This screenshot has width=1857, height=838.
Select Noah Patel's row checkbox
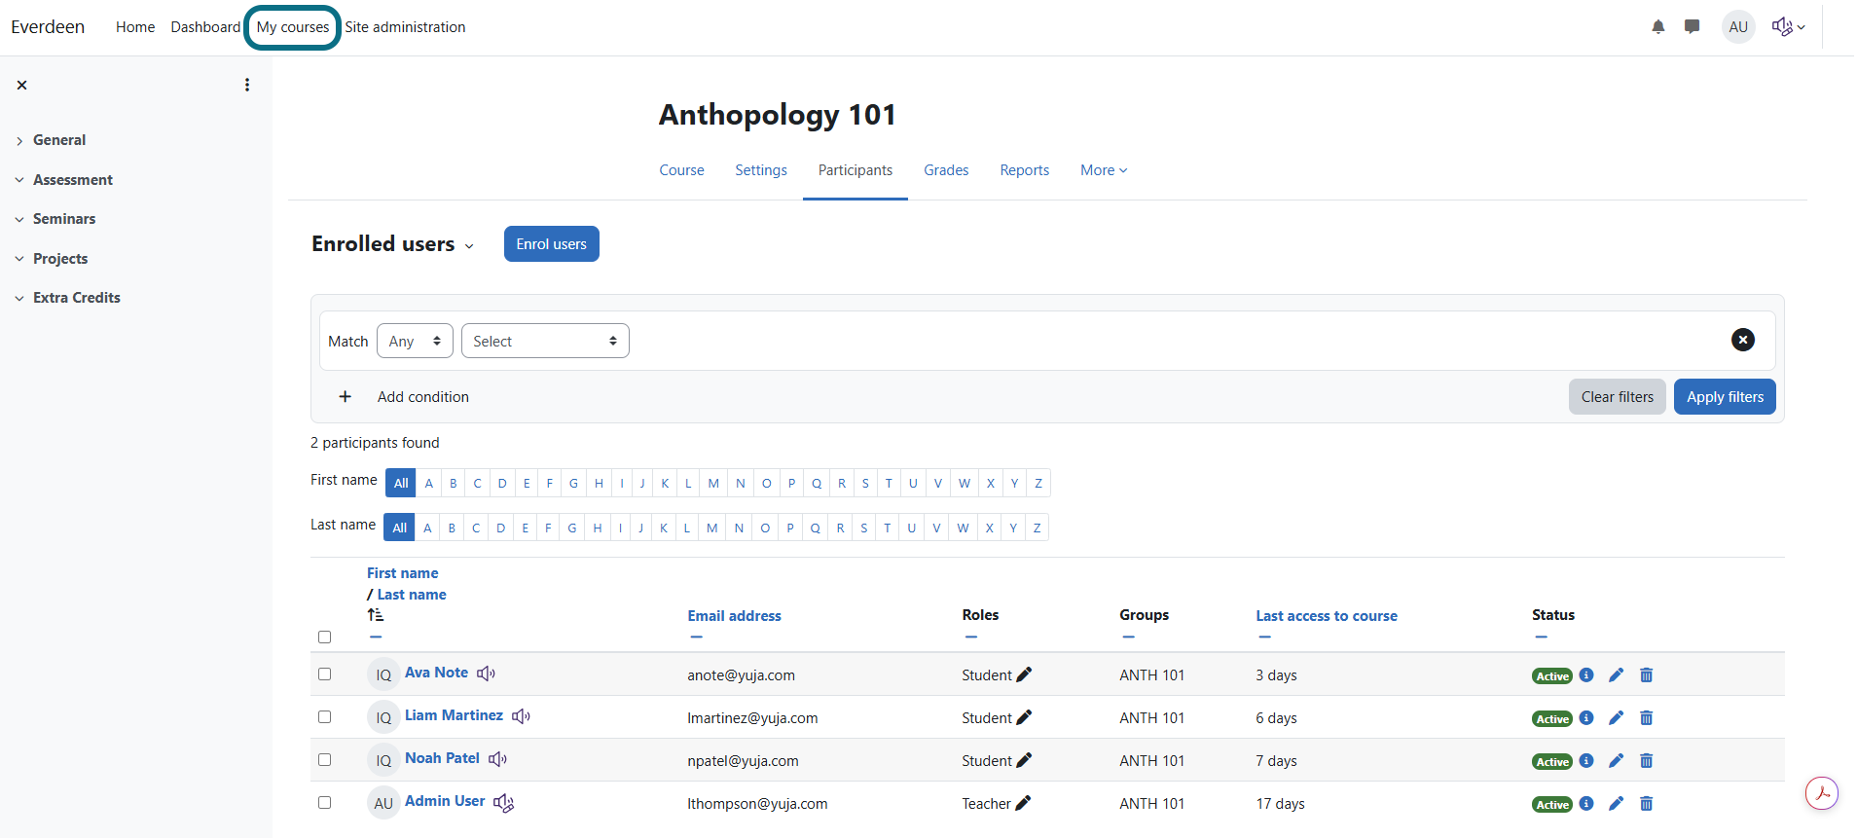click(x=325, y=760)
